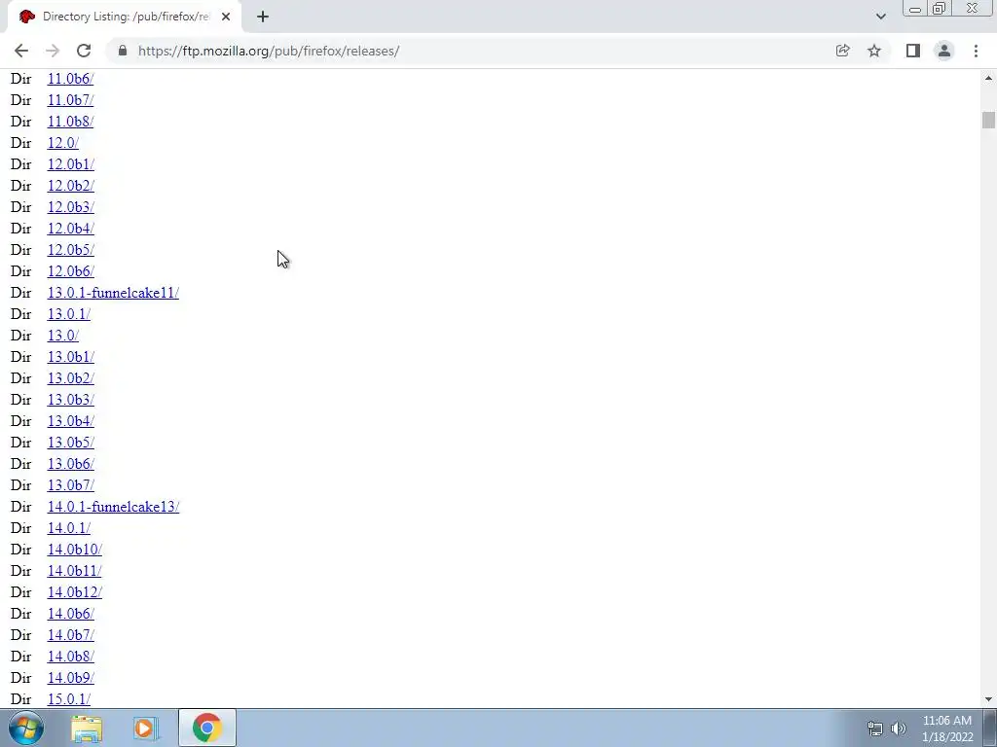The height and width of the screenshot is (747, 997).
Task: Click the scroll up arrow
Action: click(988, 78)
